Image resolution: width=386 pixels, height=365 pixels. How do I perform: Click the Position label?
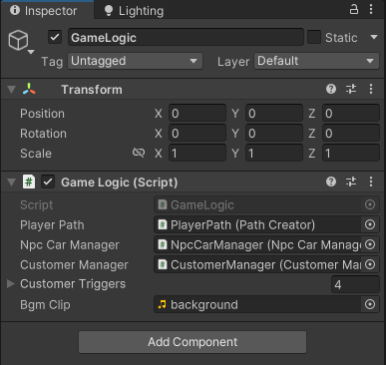42,114
